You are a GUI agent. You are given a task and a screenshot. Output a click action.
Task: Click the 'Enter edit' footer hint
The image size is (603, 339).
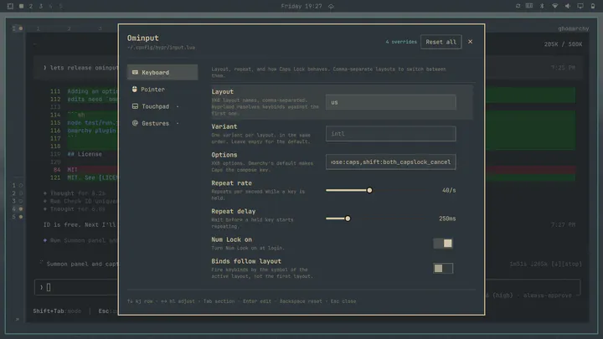(x=257, y=301)
